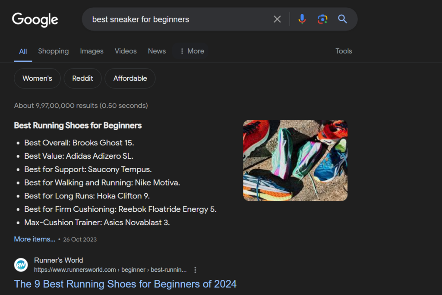442x295 pixels.
Task: Select the All results tab
Action: click(23, 51)
